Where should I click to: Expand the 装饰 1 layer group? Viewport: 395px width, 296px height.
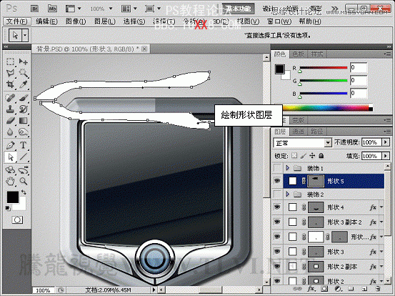(288, 168)
